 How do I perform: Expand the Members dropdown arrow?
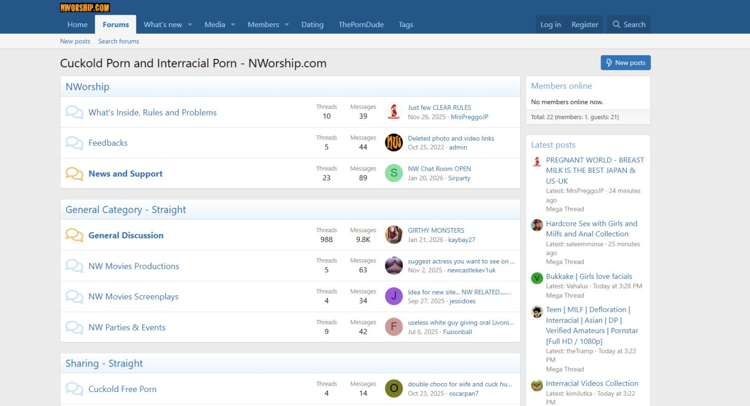pos(286,24)
